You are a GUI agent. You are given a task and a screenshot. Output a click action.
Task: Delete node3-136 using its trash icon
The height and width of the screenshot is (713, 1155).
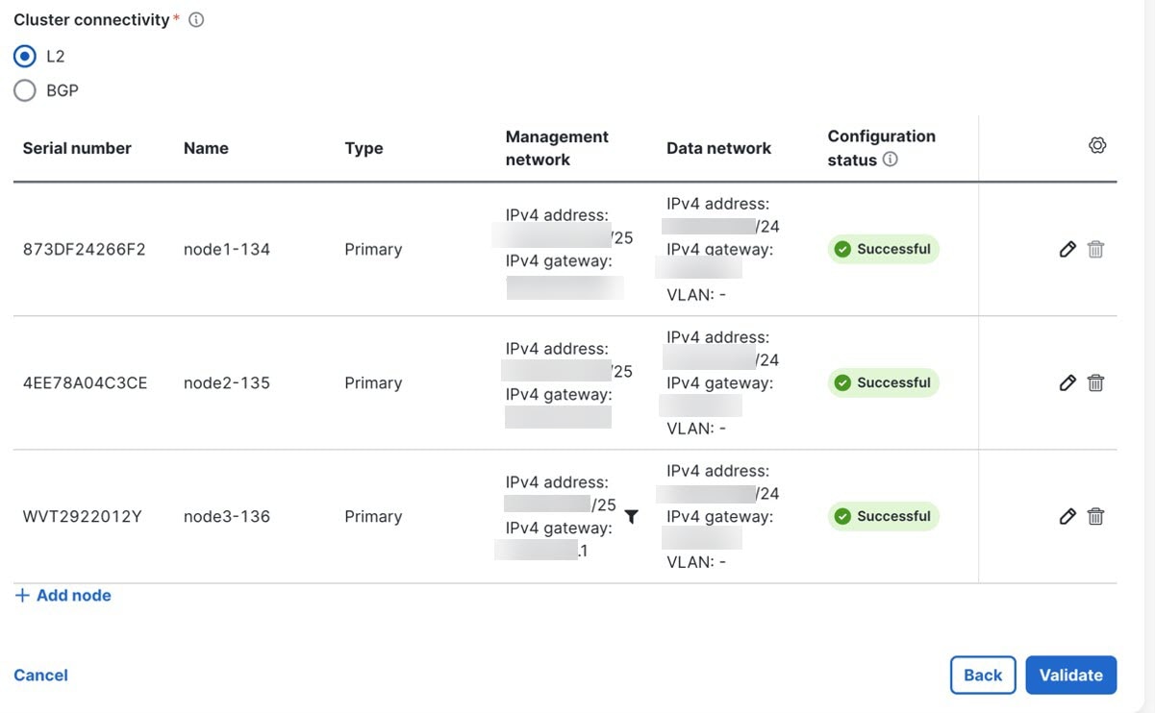[x=1095, y=517]
